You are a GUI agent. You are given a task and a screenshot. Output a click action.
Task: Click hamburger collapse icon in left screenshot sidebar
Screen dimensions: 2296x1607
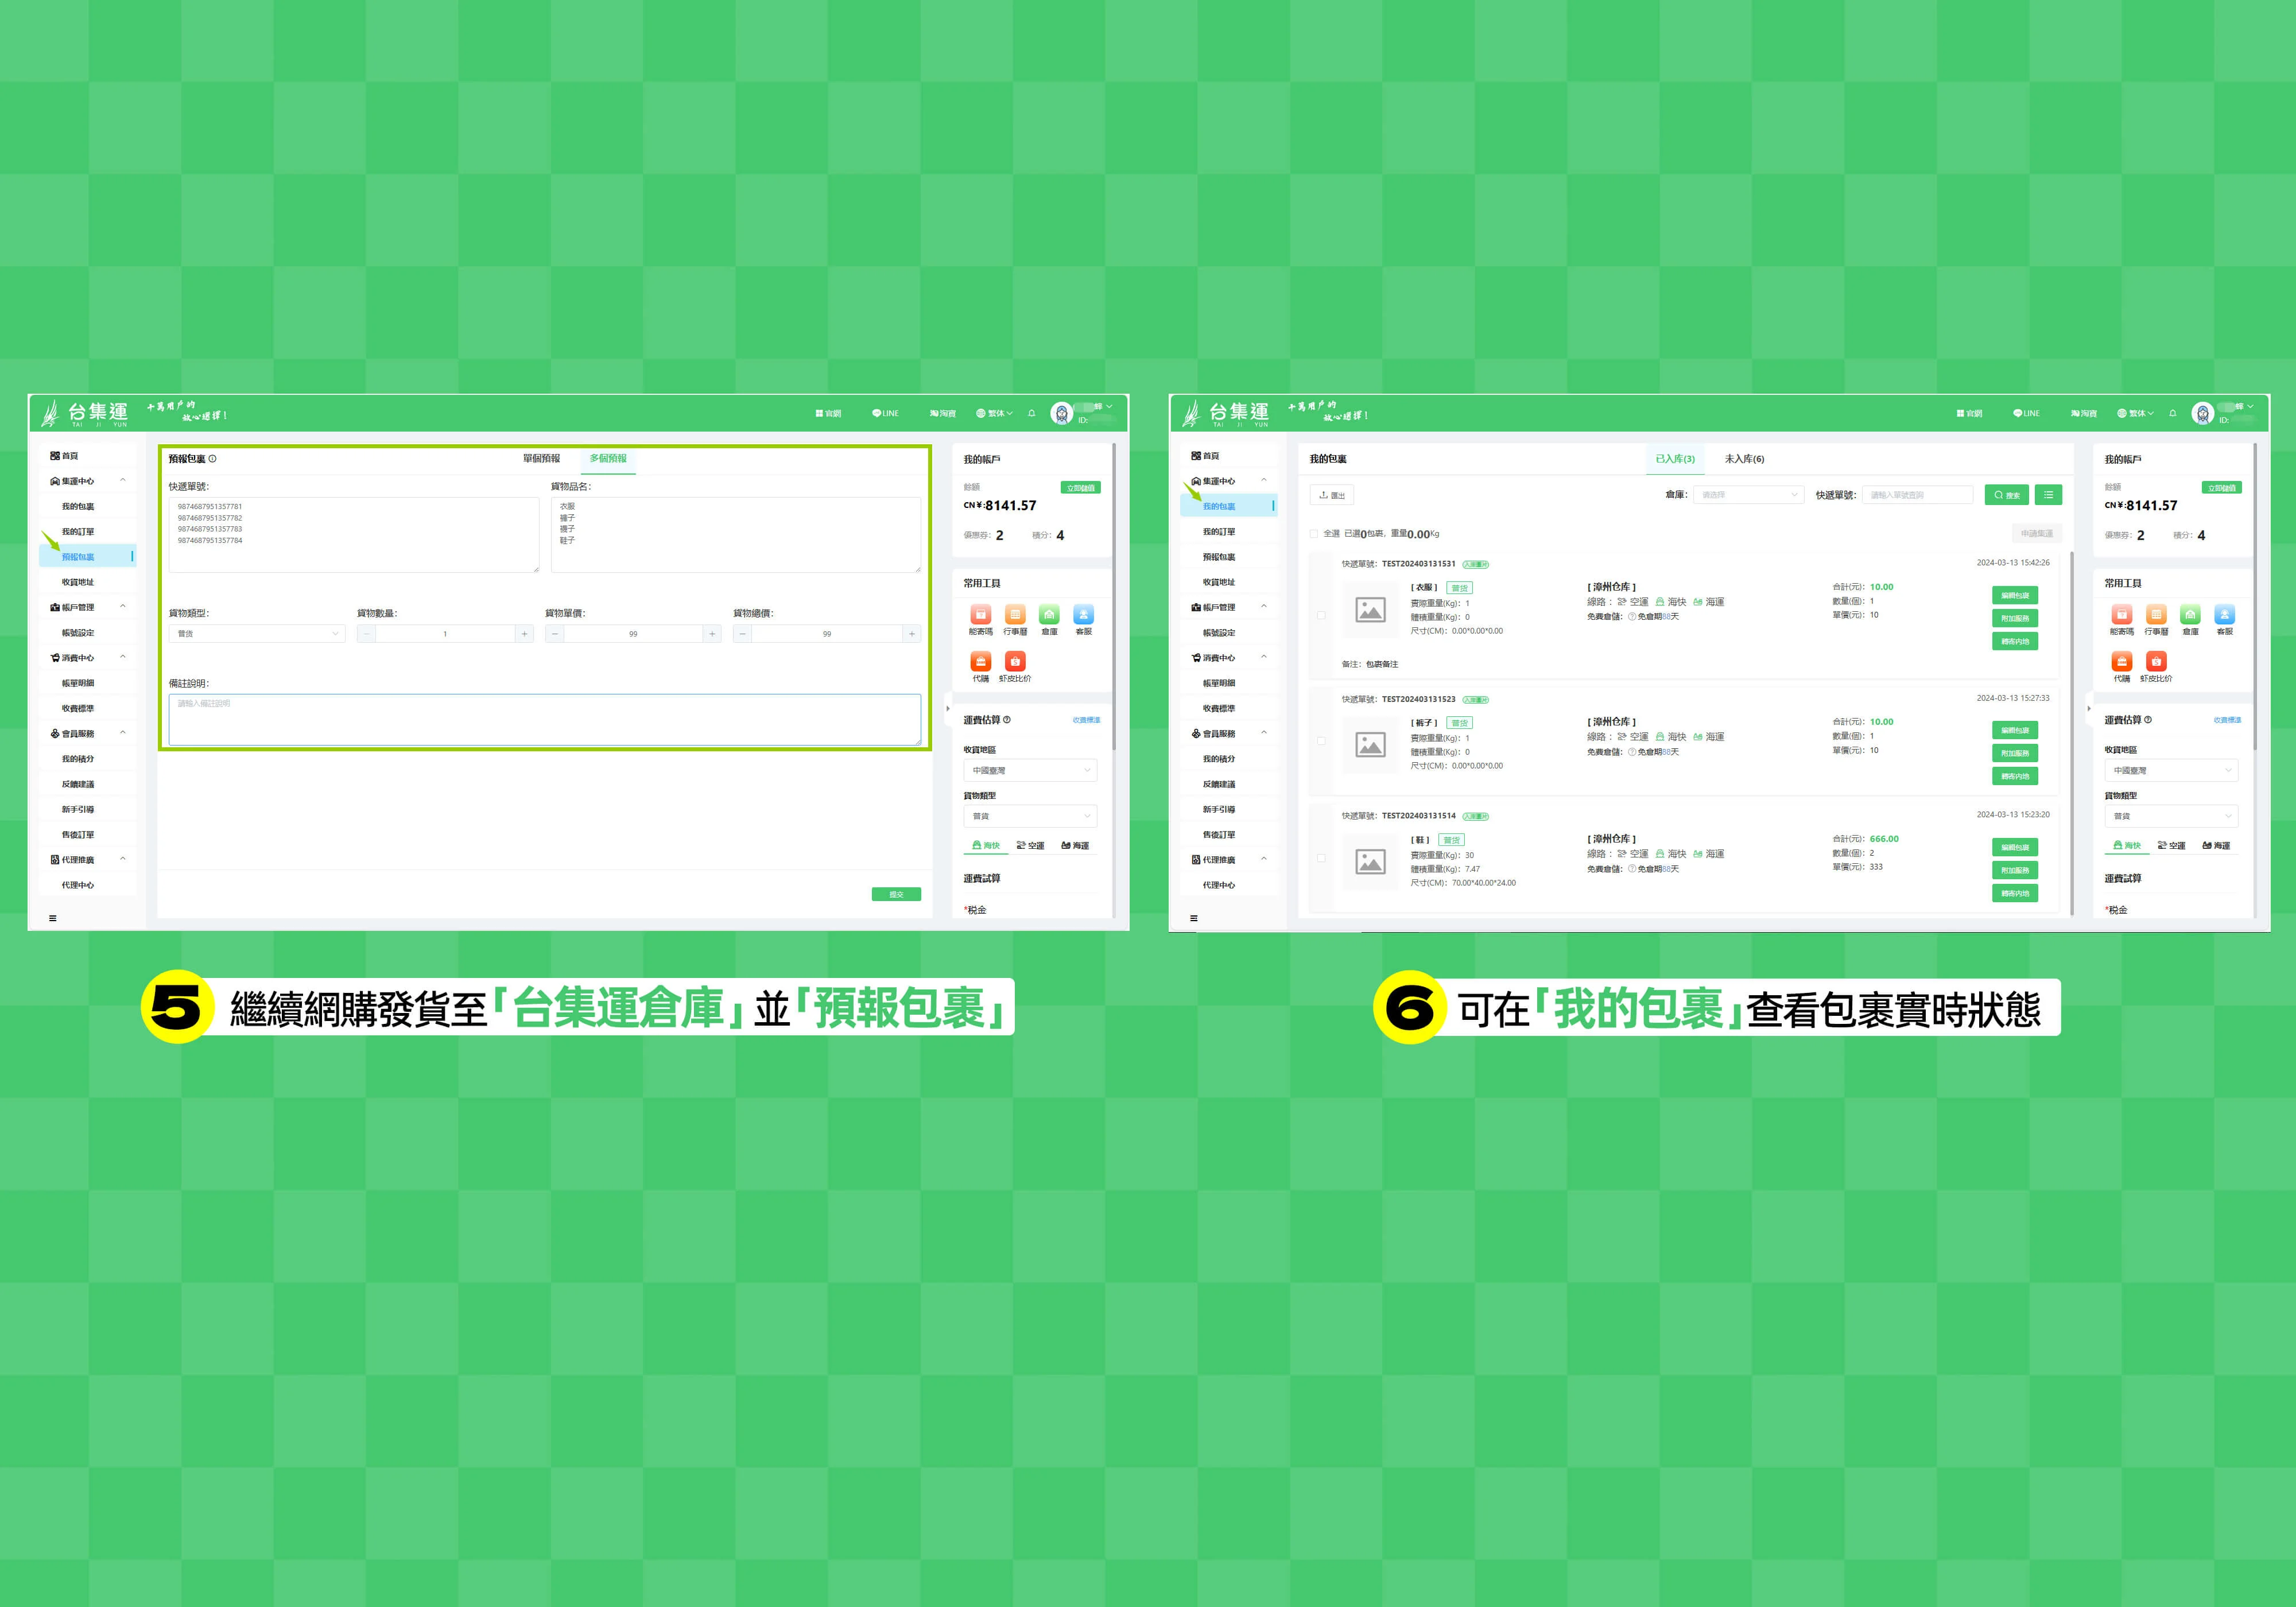[x=53, y=918]
